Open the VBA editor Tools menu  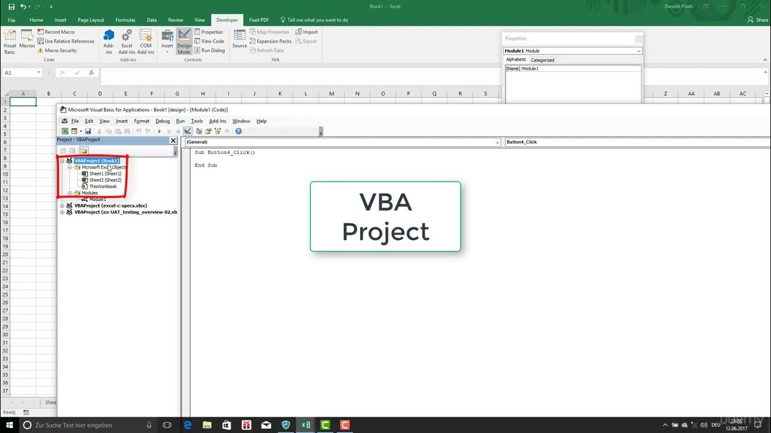[197, 121]
